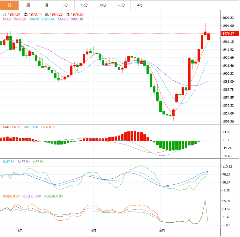
Task: Switch to the 周 weekly tab
Action: coord(28,5)
